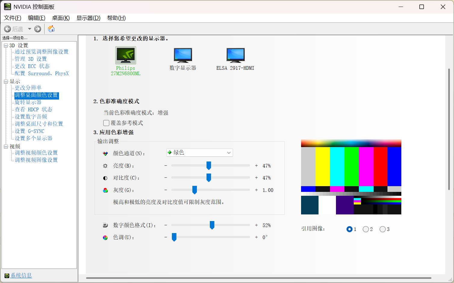This screenshot has width=454, height=283.
Task: Select the ELSA 2917-HDMI display thumbnail
Action: (235, 55)
